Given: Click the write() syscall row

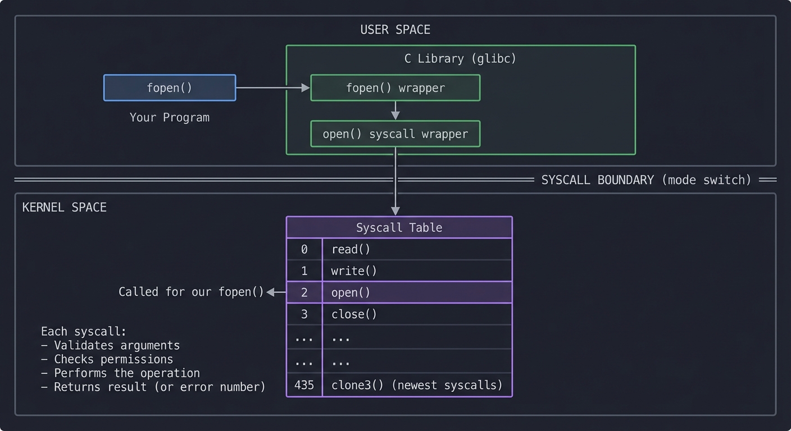Looking at the screenshot, I should [417, 270].
